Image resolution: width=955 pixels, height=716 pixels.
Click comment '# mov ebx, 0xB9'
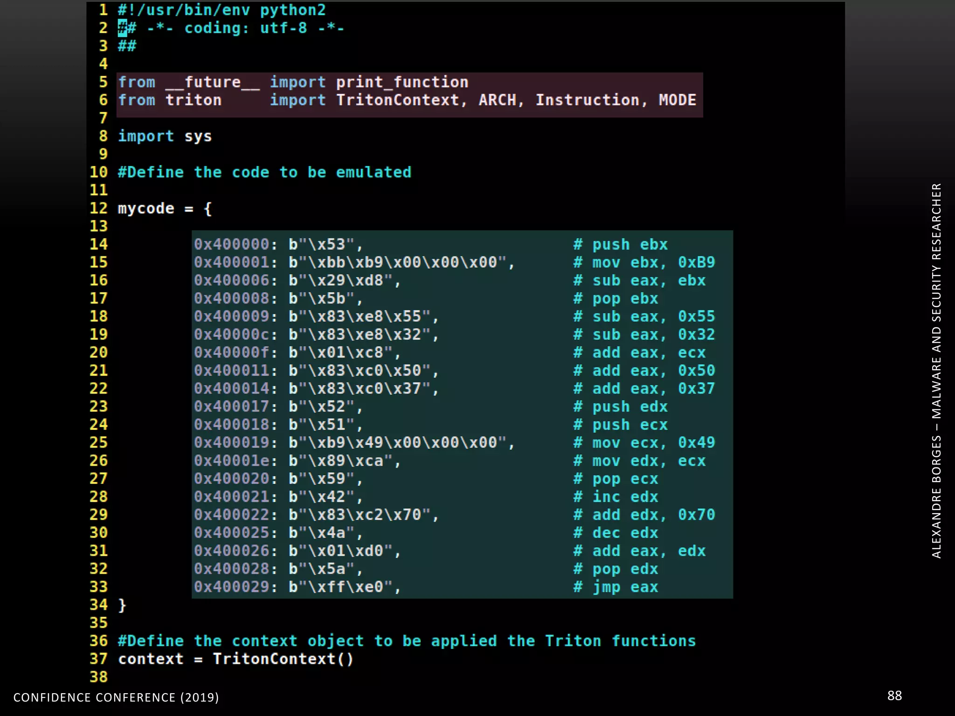pos(644,262)
